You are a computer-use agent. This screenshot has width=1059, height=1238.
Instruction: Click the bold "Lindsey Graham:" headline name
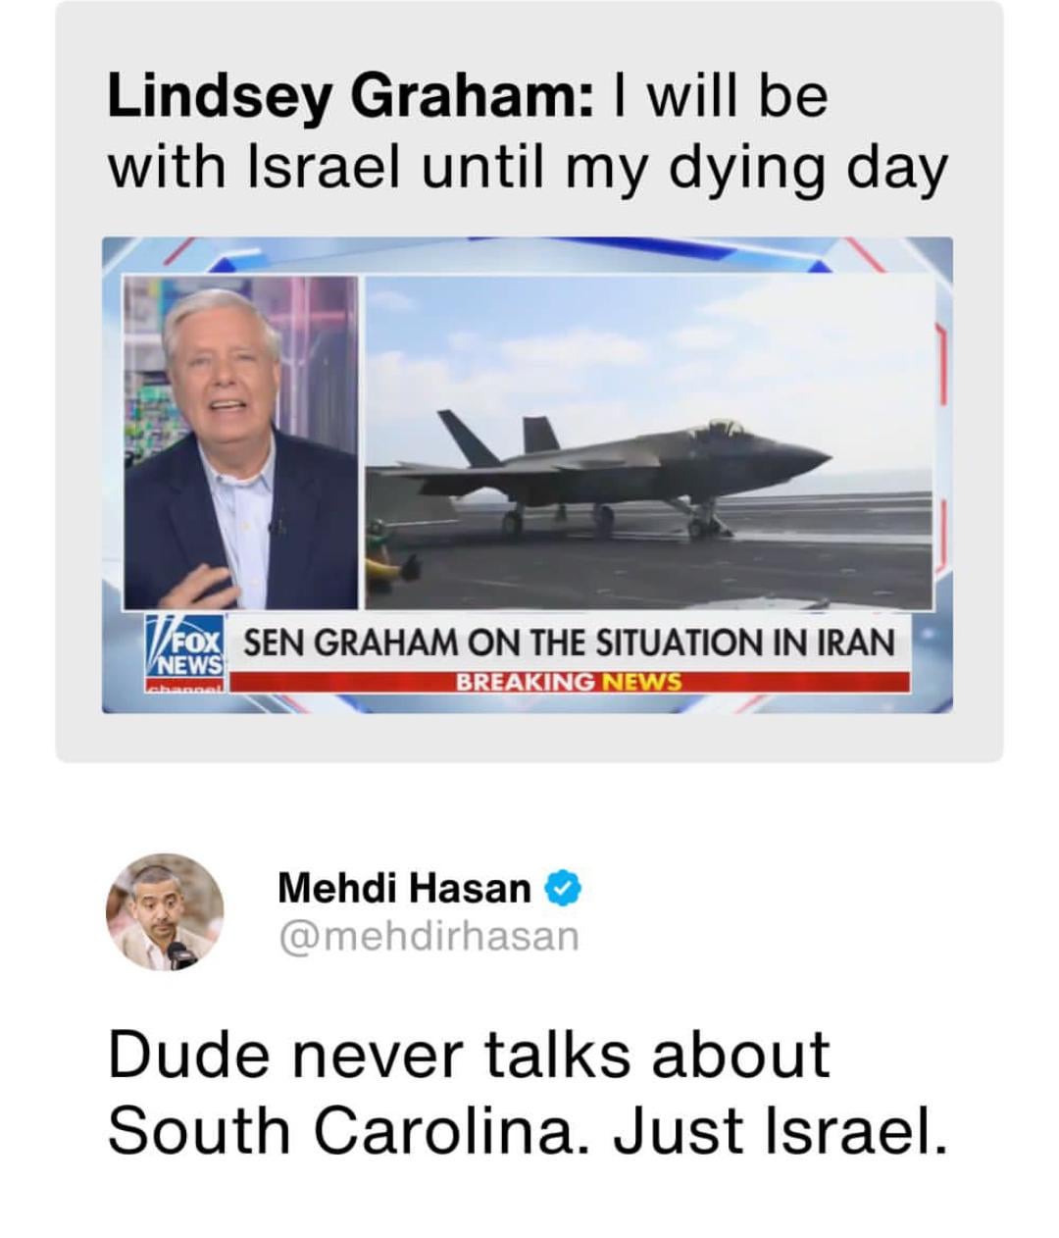(x=350, y=98)
